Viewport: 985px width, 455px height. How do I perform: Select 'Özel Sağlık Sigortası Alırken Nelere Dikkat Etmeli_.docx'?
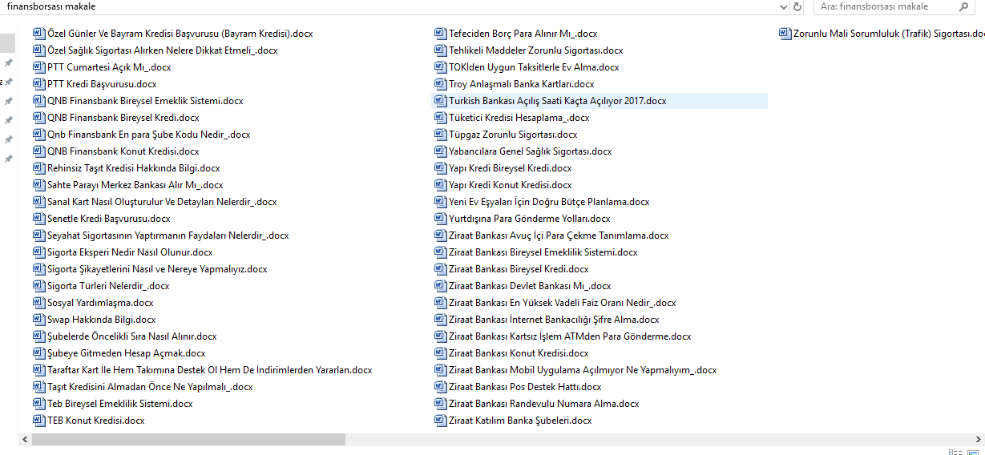163,50
